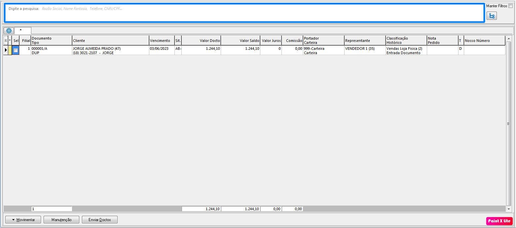
Task: Switch to the asterisk tab
Action: [21, 30]
